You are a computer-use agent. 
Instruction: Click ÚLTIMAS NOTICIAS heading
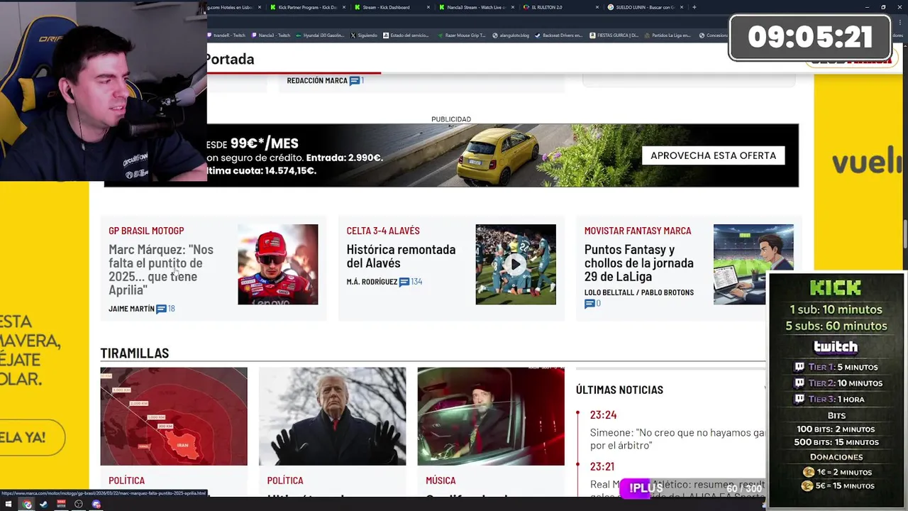click(x=619, y=390)
